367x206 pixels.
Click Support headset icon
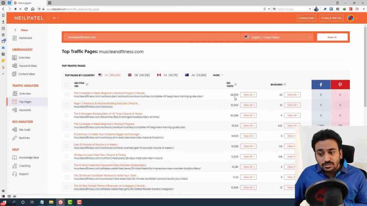tap(14, 174)
